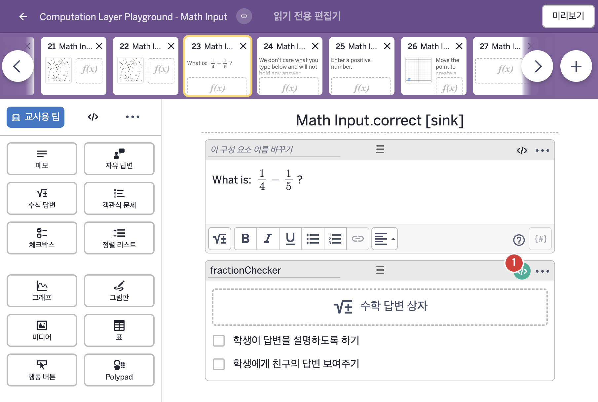Add a 그래프 graph component
The width and height of the screenshot is (598, 402).
42,291
